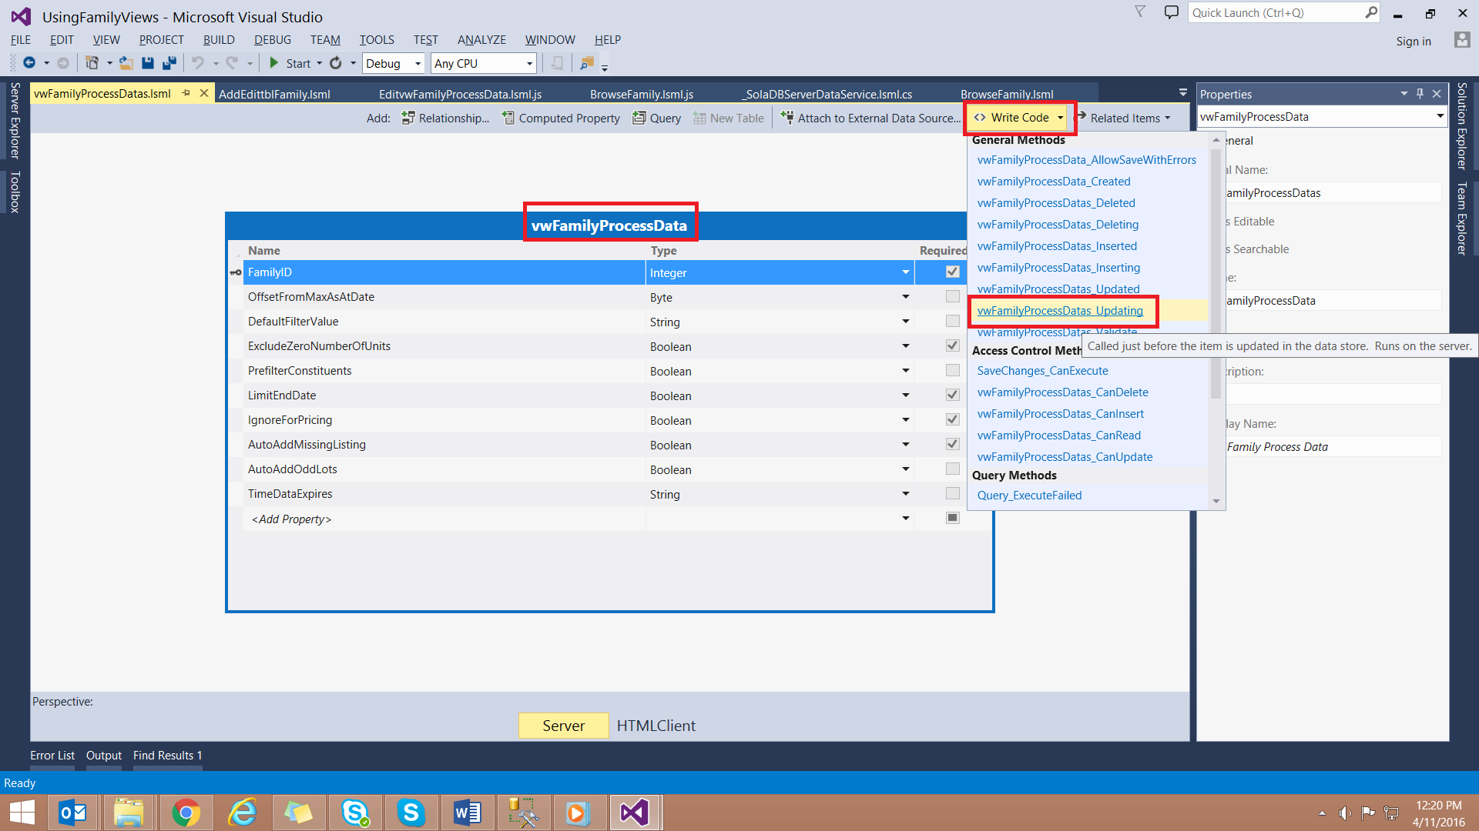This screenshot has width=1479, height=831.
Task: Click the New Project toolbar icon
Action: (92, 63)
